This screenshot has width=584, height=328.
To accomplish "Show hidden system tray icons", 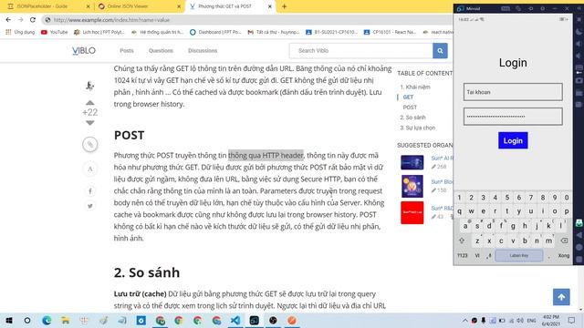I will (x=465, y=320).
